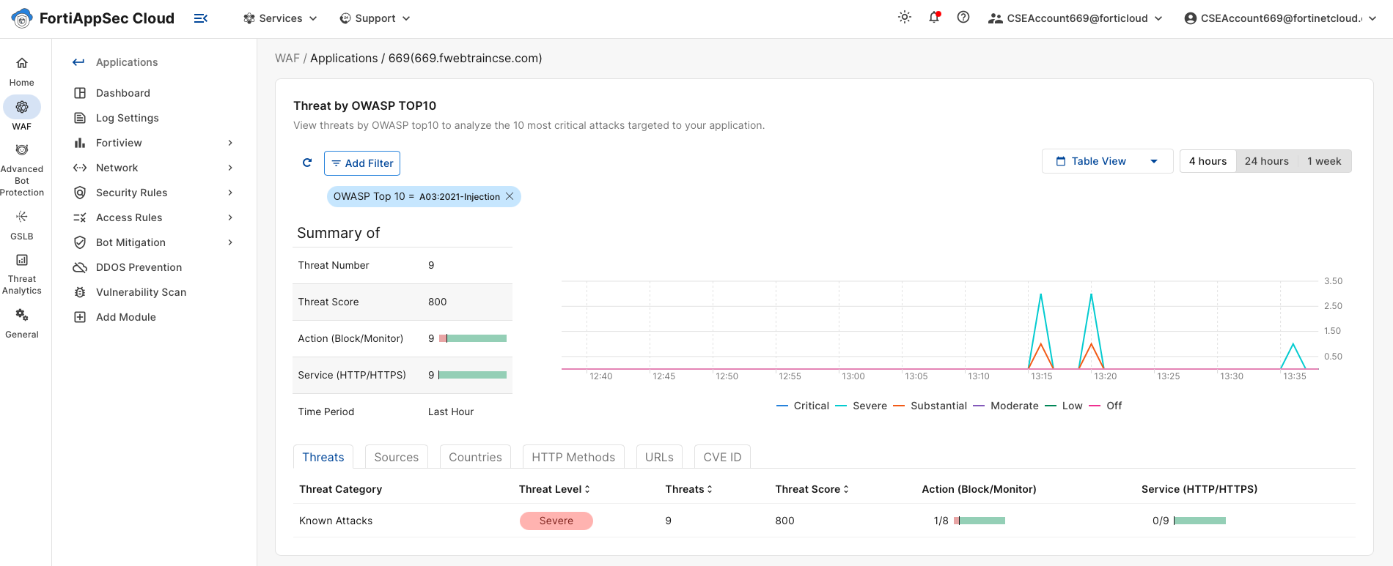The height and width of the screenshot is (566, 1393).
Task: Click the Applications breadcrumb link
Action: (x=344, y=58)
